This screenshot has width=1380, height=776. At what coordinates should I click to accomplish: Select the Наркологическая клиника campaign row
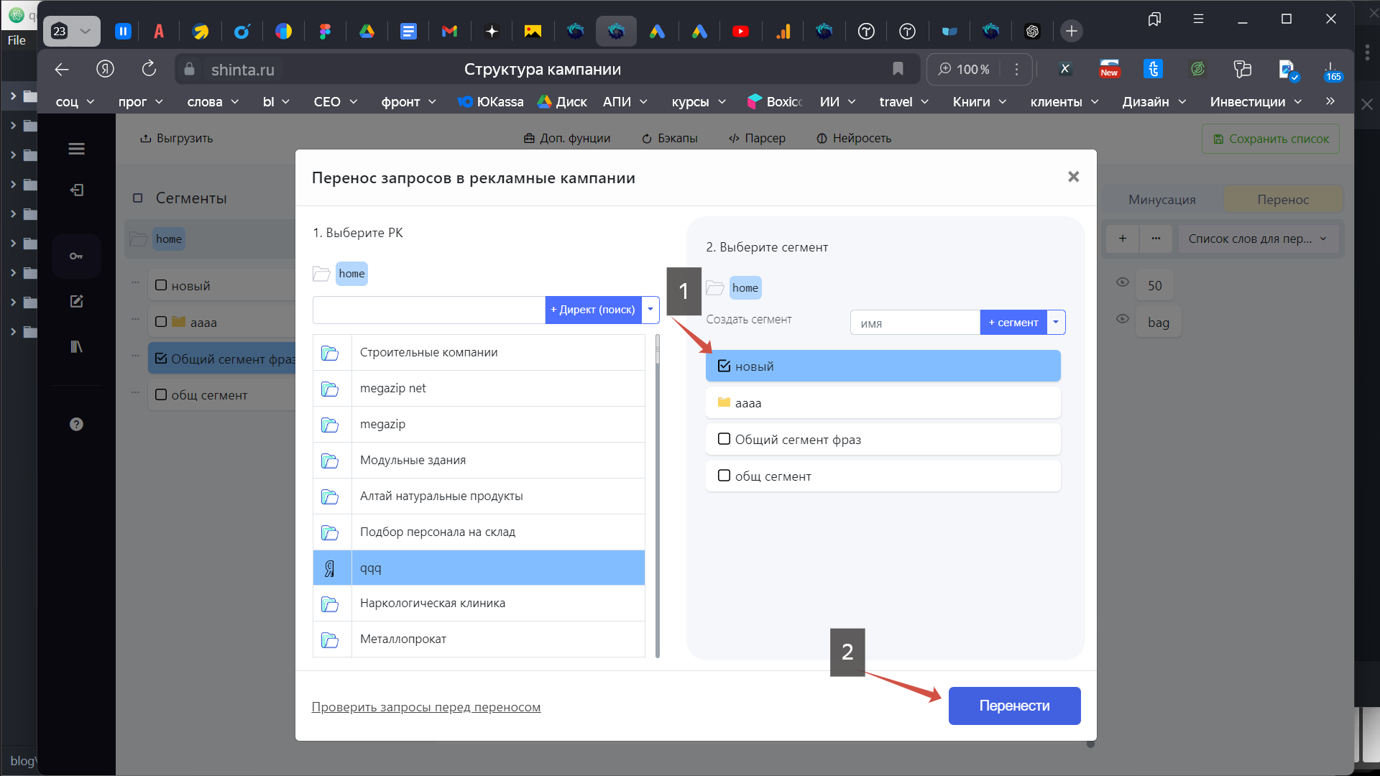pyautogui.click(x=479, y=604)
